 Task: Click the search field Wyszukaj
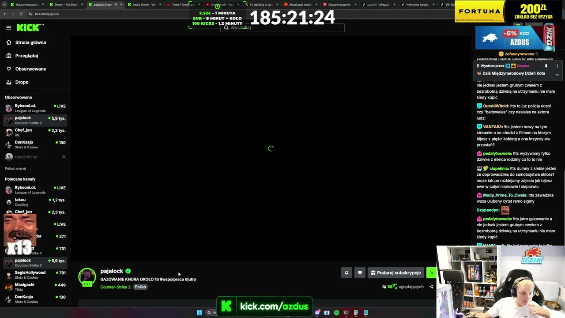tap(282, 27)
